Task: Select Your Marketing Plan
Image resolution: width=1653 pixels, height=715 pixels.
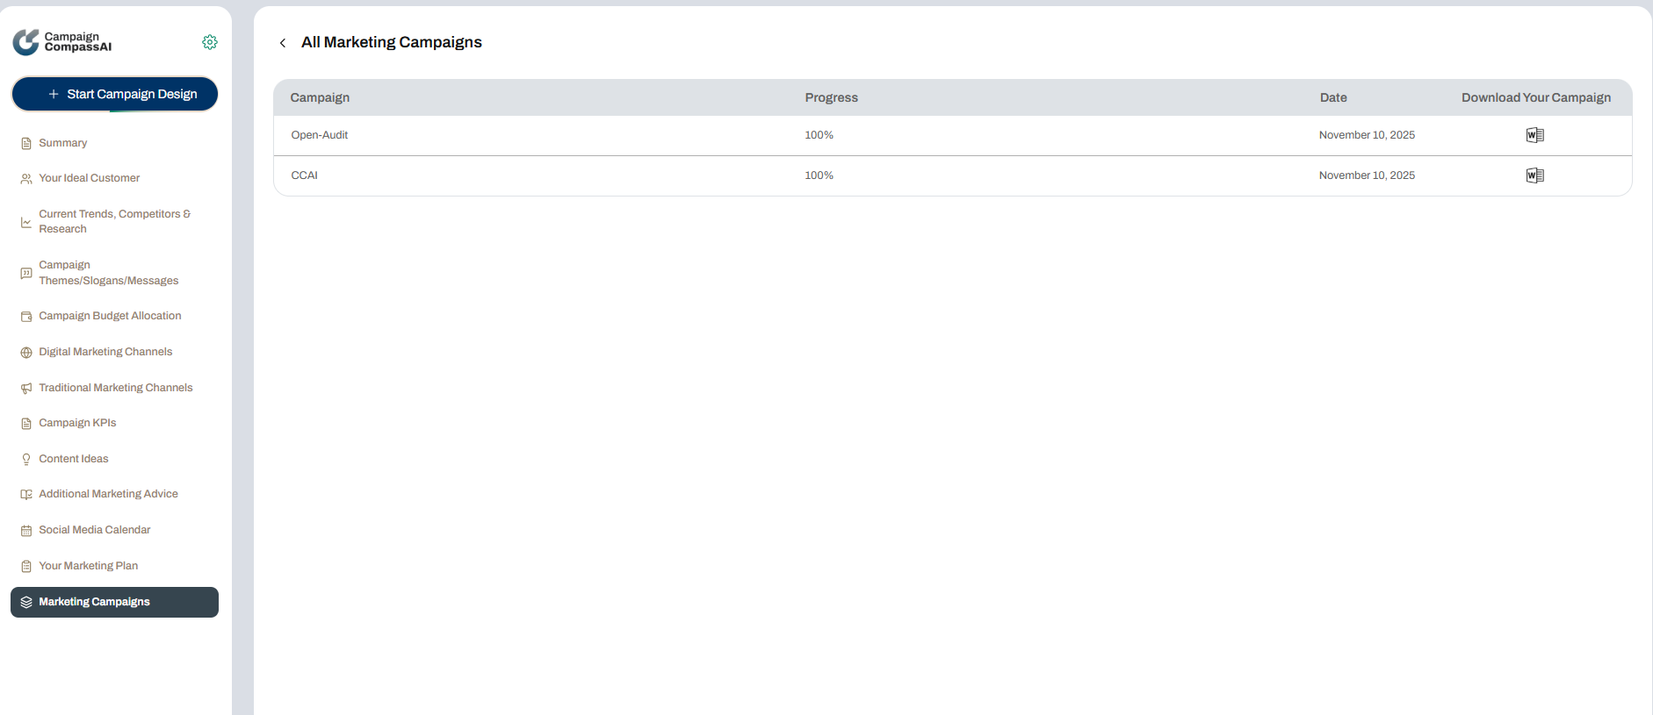Action: tap(88, 566)
